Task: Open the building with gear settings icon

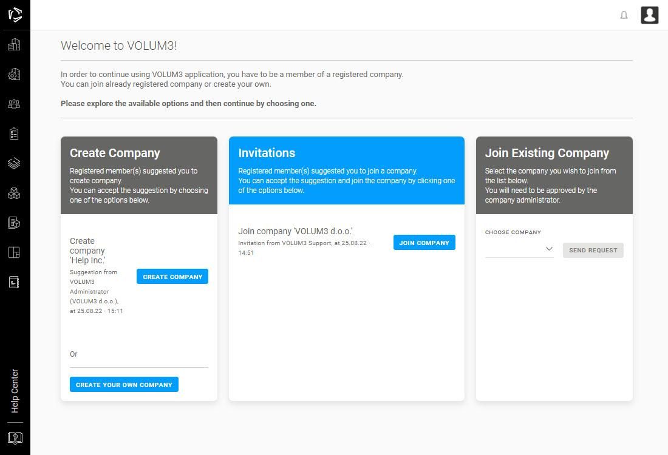Action: (14, 74)
